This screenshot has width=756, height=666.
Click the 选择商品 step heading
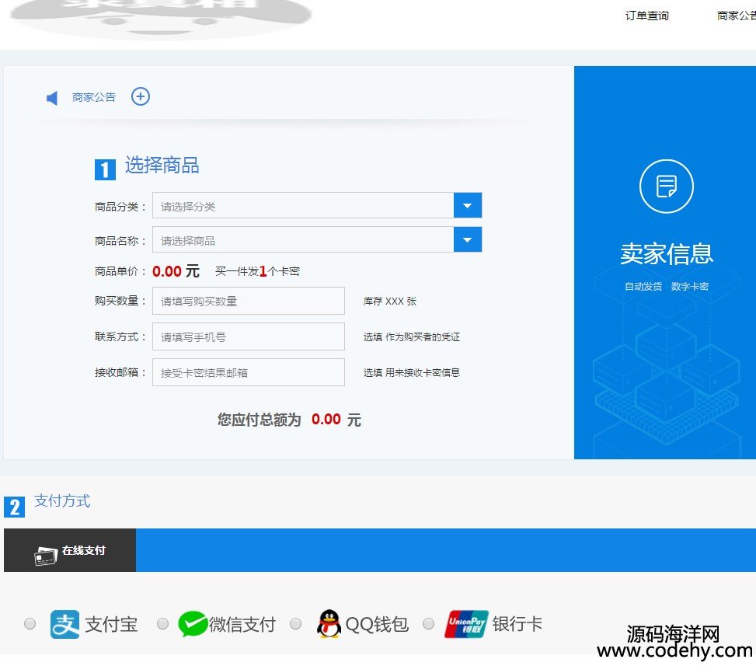tap(162, 165)
